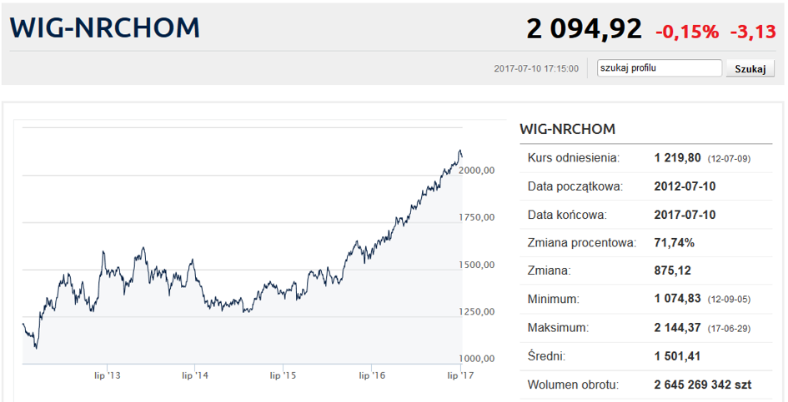Click the y-axis label 2000,00
This screenshot has width=788, height=402.
[477, 170]
